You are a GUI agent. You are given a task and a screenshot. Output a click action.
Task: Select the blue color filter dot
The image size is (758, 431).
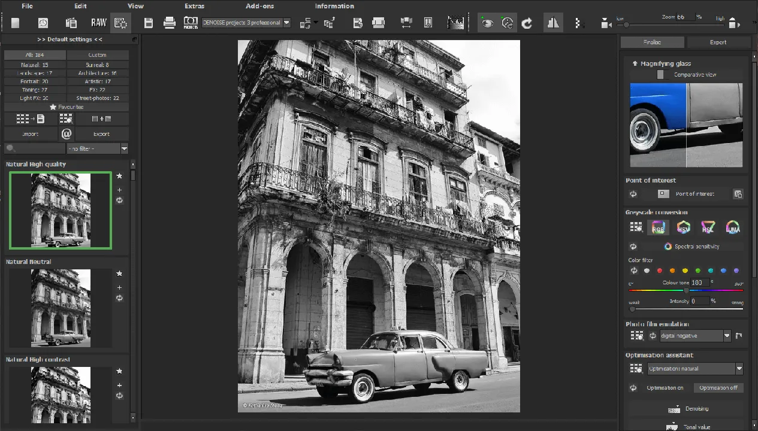pos(723,271)
